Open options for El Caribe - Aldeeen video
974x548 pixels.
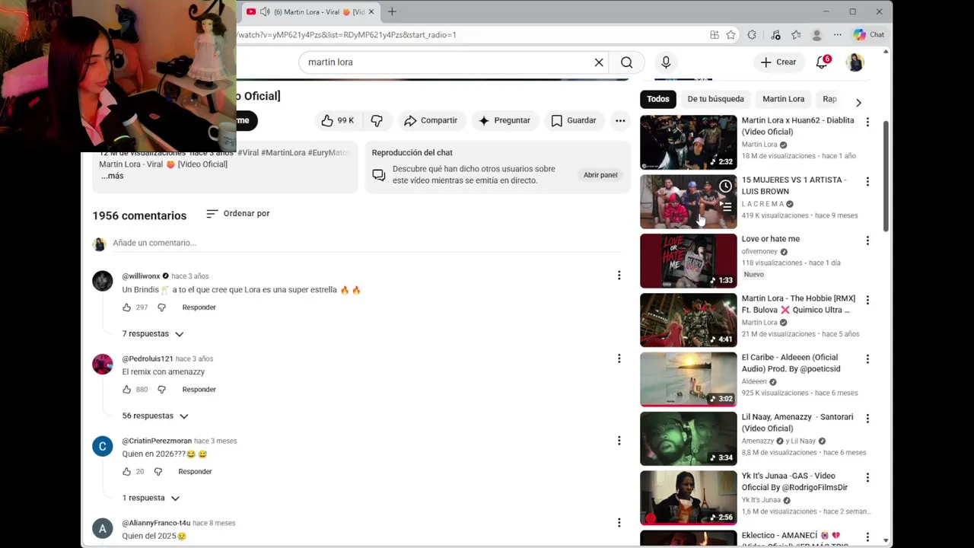[867, 358]
